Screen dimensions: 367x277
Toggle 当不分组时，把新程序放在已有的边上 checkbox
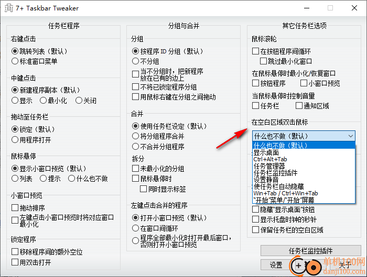(x=135, y=74)
